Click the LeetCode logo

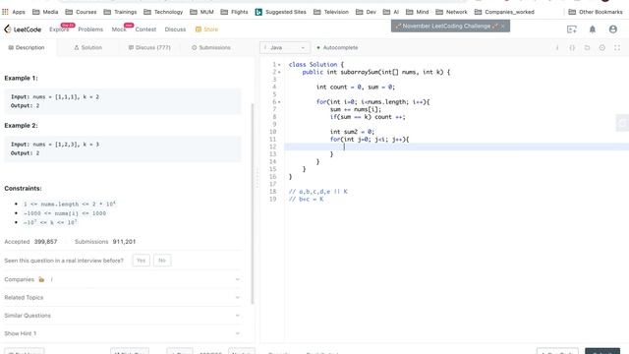pyautogui.click(x=23, y=29)
